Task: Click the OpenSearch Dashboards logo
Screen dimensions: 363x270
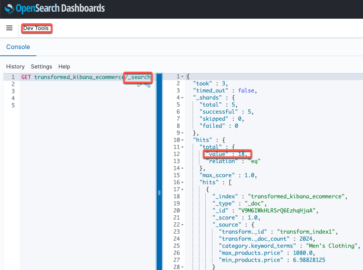Action: [55, 8]
